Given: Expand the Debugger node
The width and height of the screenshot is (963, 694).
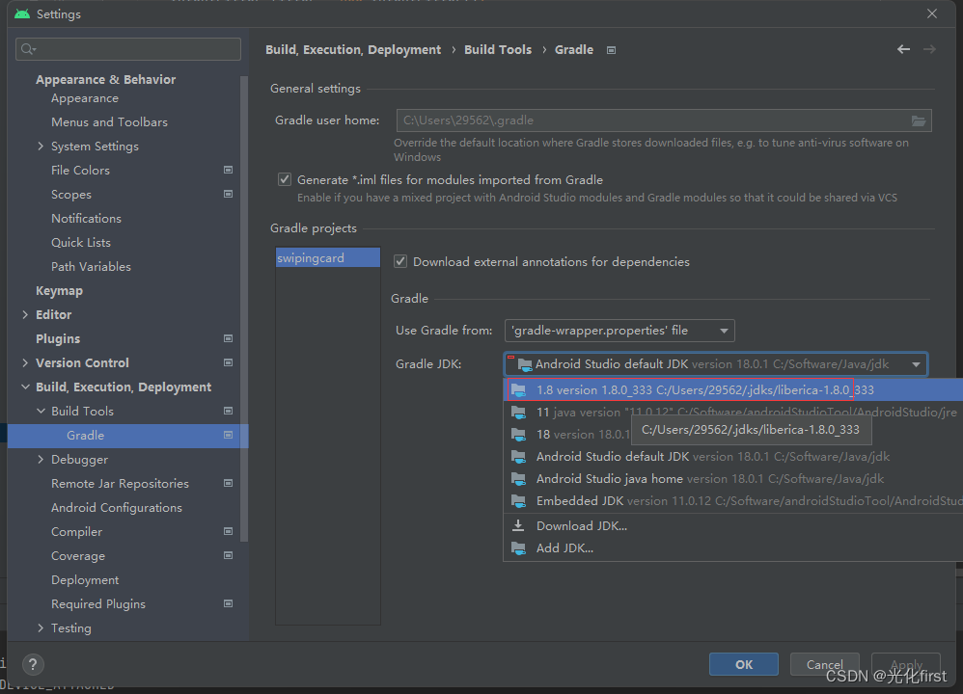Looking at the screenshot, I should tap(41, 459).
